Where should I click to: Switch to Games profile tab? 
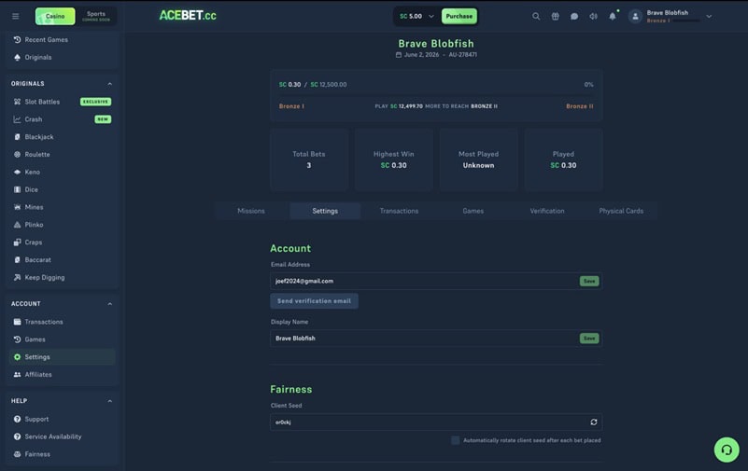[x=473, y=211]
